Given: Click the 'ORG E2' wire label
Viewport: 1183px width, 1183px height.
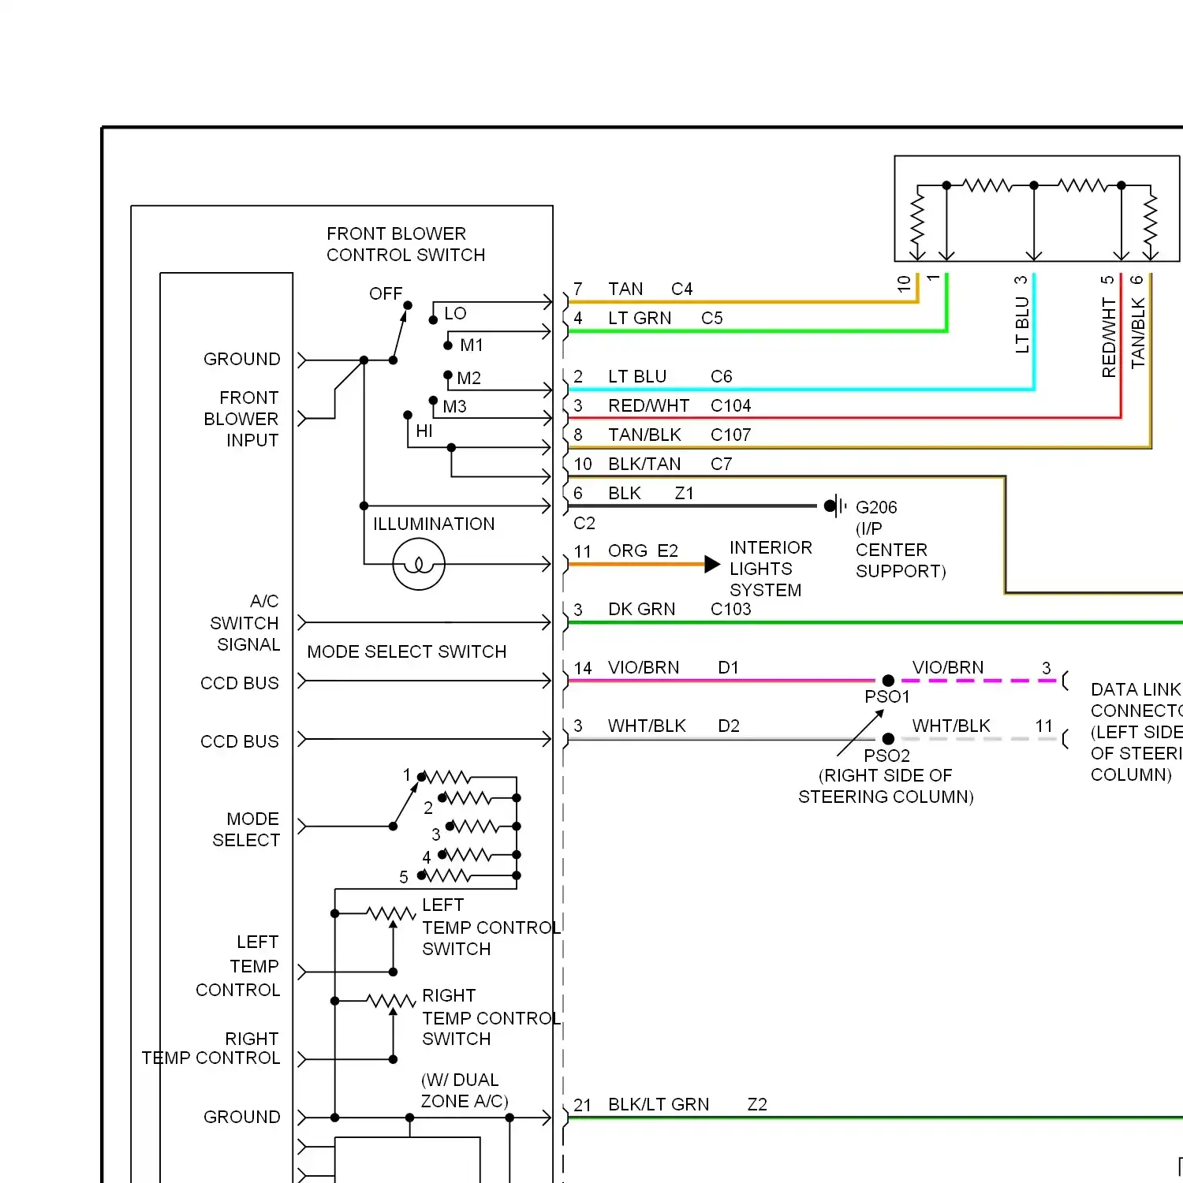Looking at the screenshot, I should 643,551.
